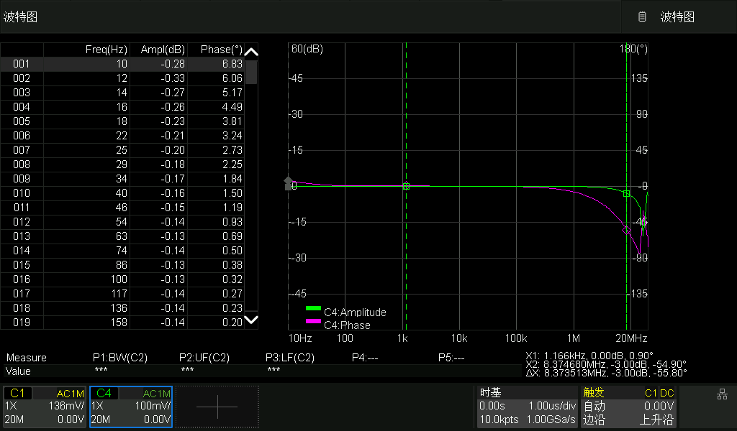Click the Phase(°) column header

222,50
